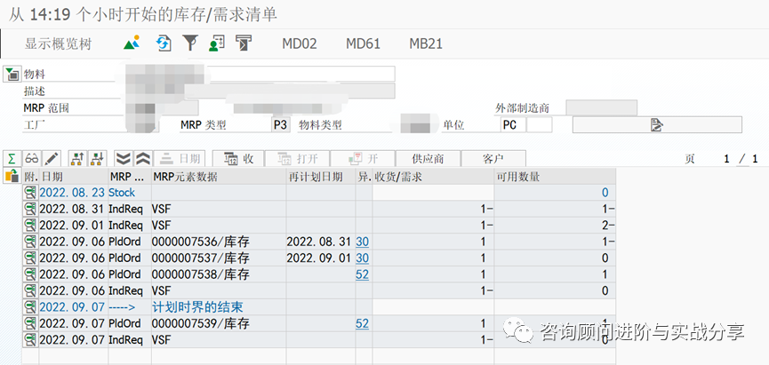The image size is (769, 365).
Task: Select the 0000007539/库存 cell
Action: coord(219,323)
